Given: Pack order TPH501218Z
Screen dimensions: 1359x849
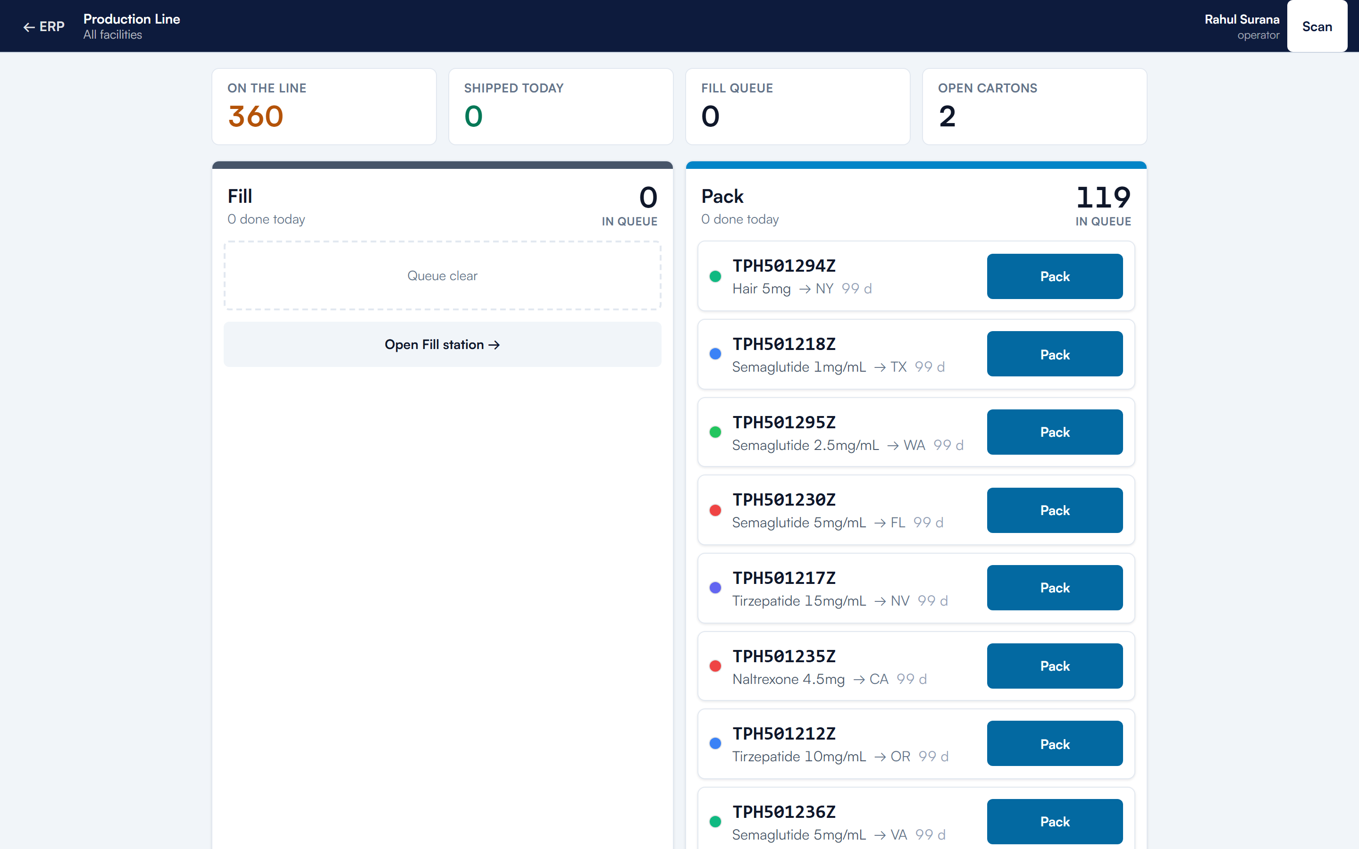Looking at the screenshot, I should [1055, 354].
